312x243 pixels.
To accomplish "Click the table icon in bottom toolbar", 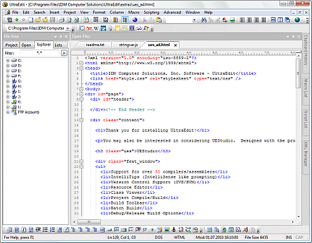I will [209, 230].
